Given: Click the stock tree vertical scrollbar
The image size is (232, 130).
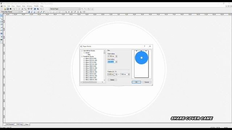Looking at the screenshot, I should tap(104, 65).
